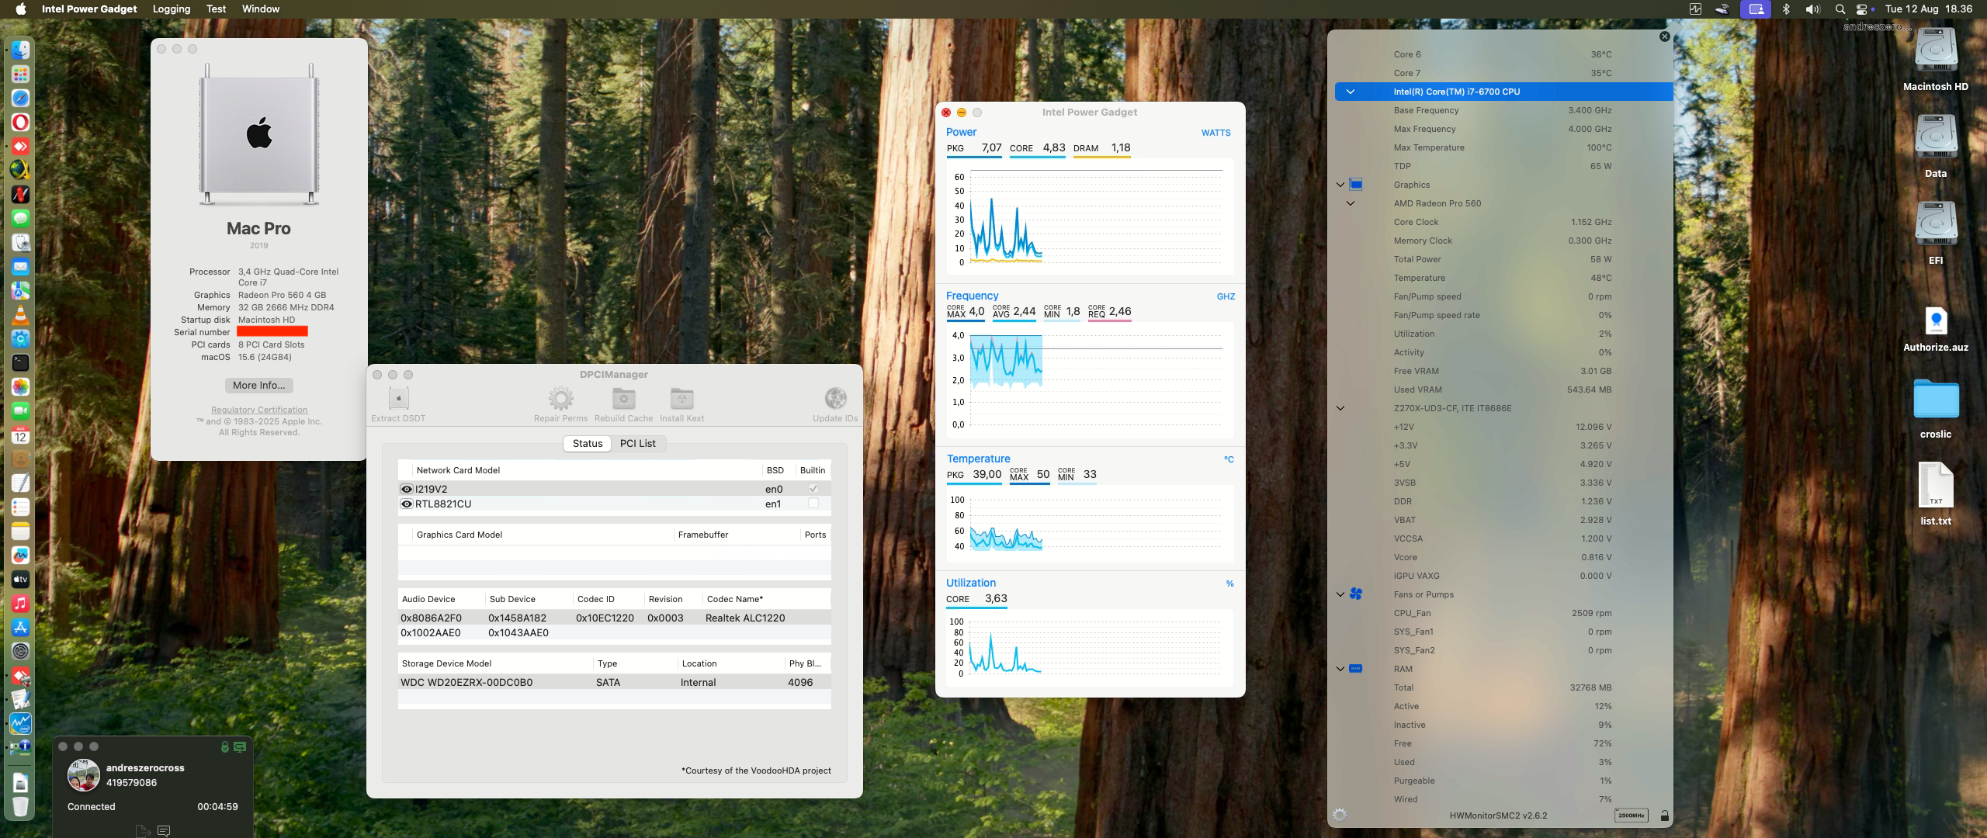This screenshot has height=838, width=1987.
Task: Open Intel Power Gadget dock icon
Action: (20, 723)
